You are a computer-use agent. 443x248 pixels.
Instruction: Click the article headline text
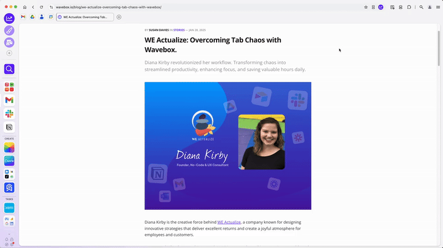(213, 45)
